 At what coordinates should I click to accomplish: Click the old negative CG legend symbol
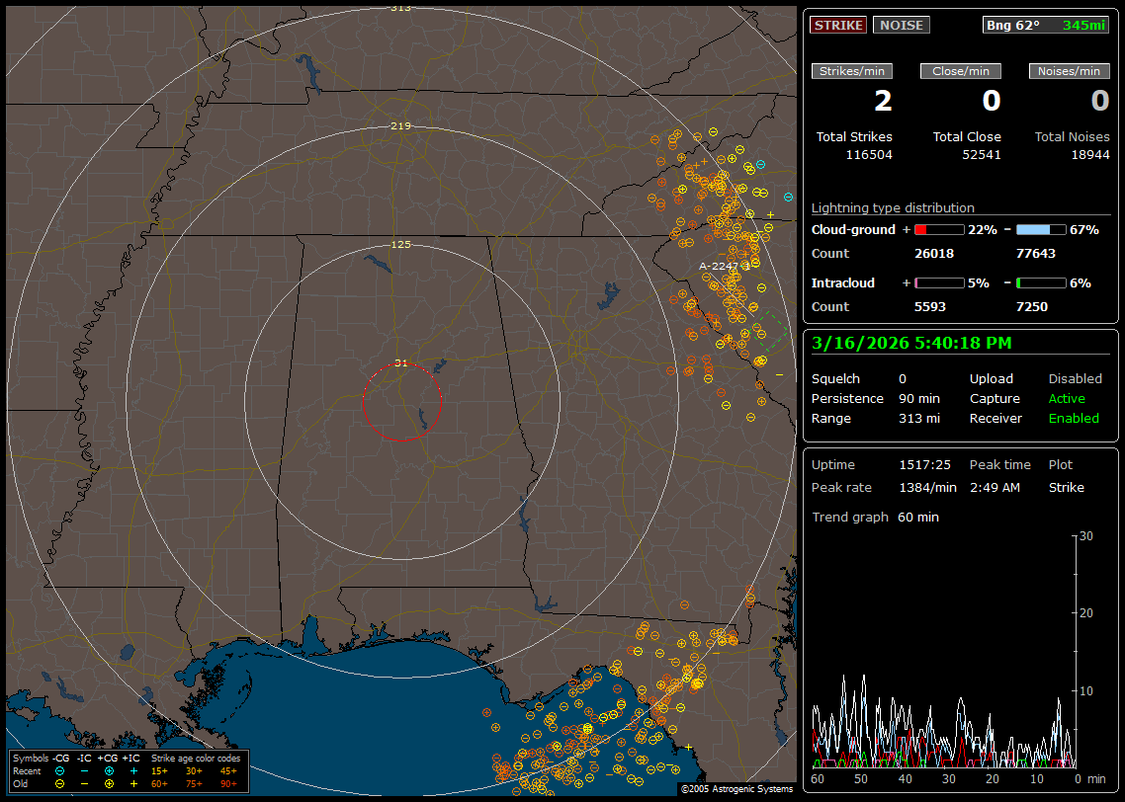(x=60, y=783)
